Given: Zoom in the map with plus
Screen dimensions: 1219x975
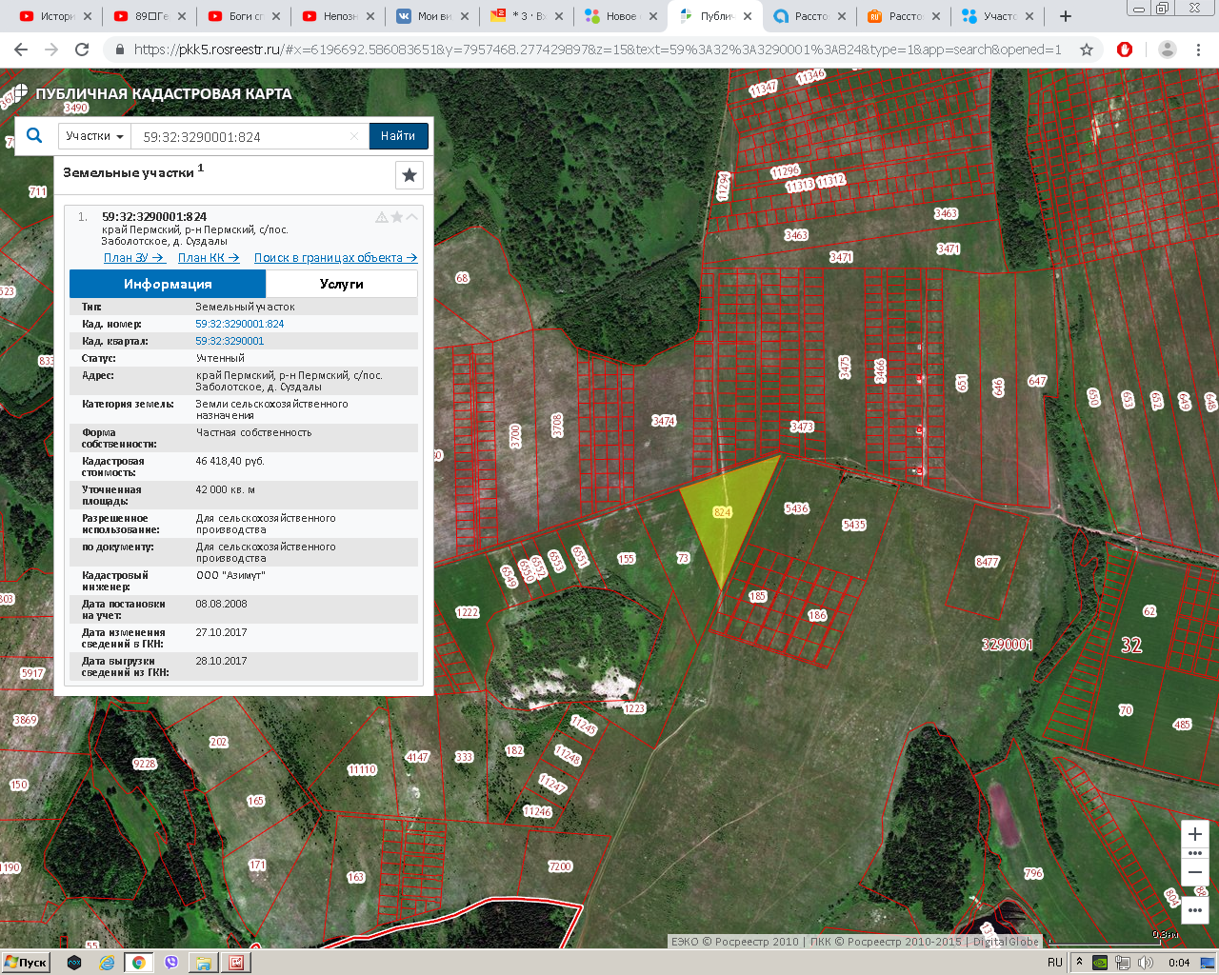Looking at the screenshot, I should click(x=1195, y=834).
